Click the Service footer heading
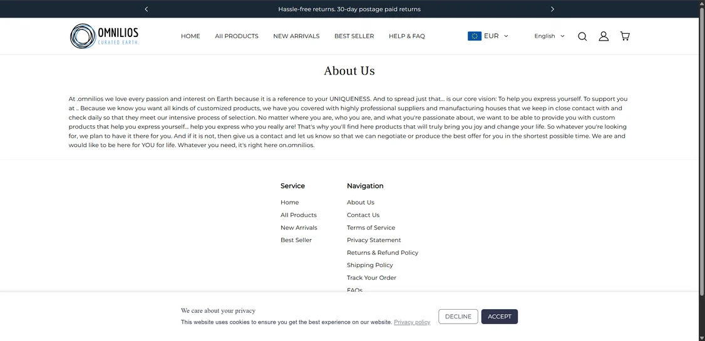This screenshot has height=341, width=705. point(292,186)
